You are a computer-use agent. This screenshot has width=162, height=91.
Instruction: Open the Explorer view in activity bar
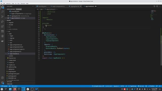[2, 7]
